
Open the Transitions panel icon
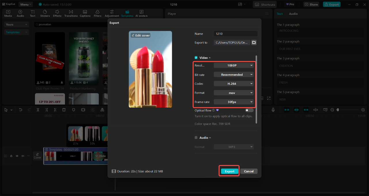pos(71,13)
